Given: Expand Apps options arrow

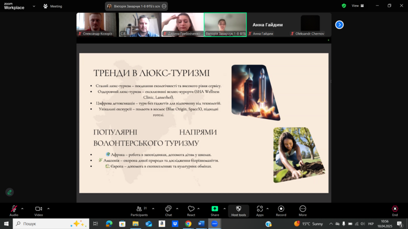Looking at the screenshot, I should tap(267, 209).
